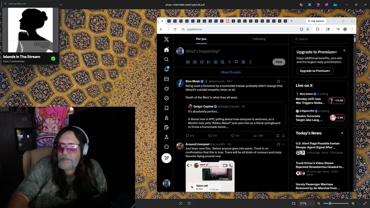Reload the x.com page

[175, 29]
